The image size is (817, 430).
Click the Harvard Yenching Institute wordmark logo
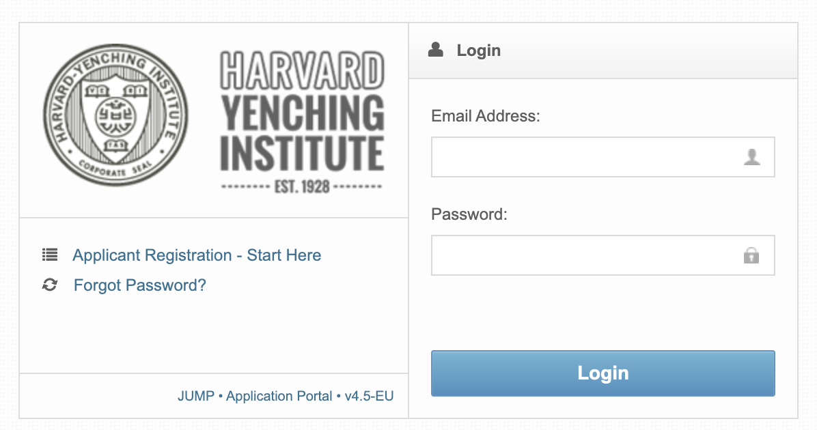(x=302, y=121)
